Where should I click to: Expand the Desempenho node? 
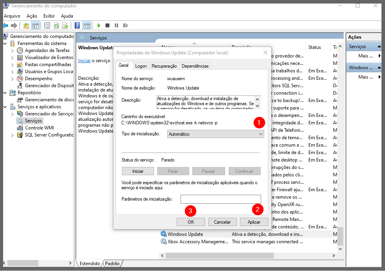coord(12,79)
